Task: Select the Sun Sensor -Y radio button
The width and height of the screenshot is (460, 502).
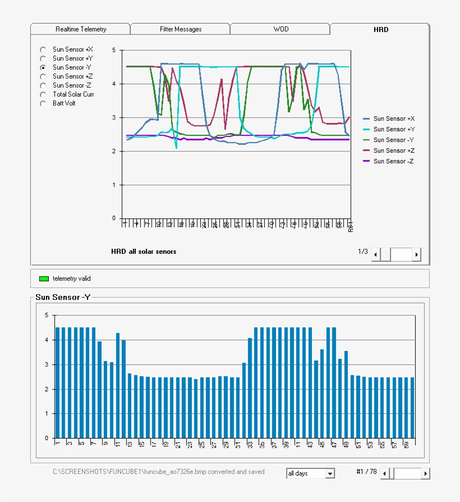Action: 43,67
